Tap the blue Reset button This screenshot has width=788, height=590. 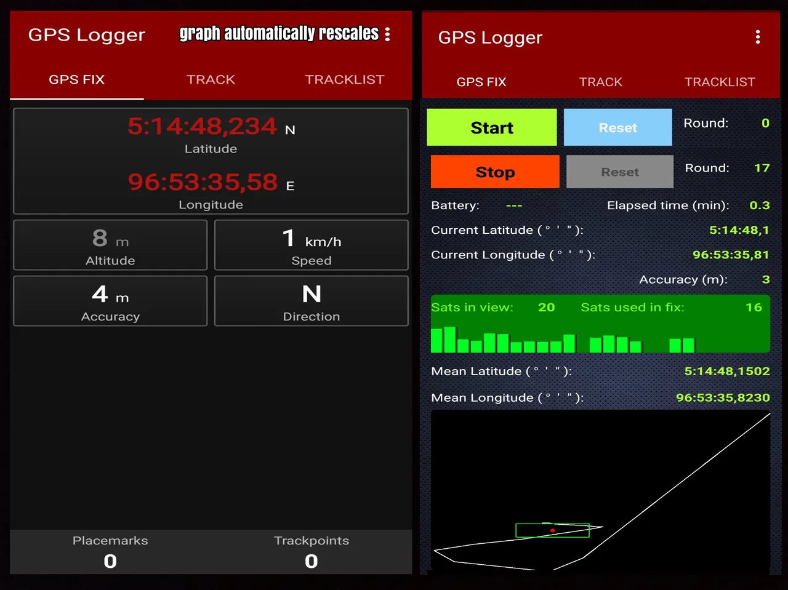618,127
